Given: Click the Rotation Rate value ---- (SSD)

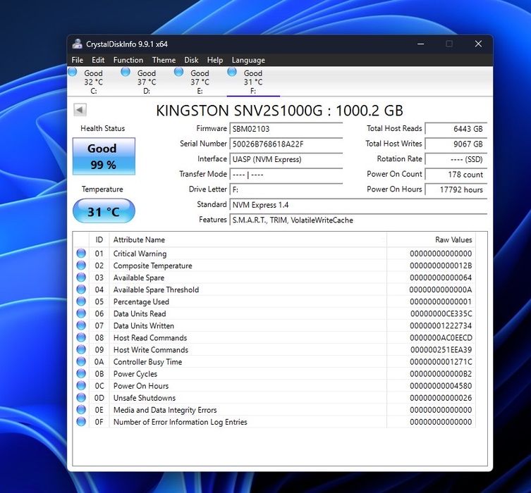Looking at the screenshot, I should coord(456,159).
